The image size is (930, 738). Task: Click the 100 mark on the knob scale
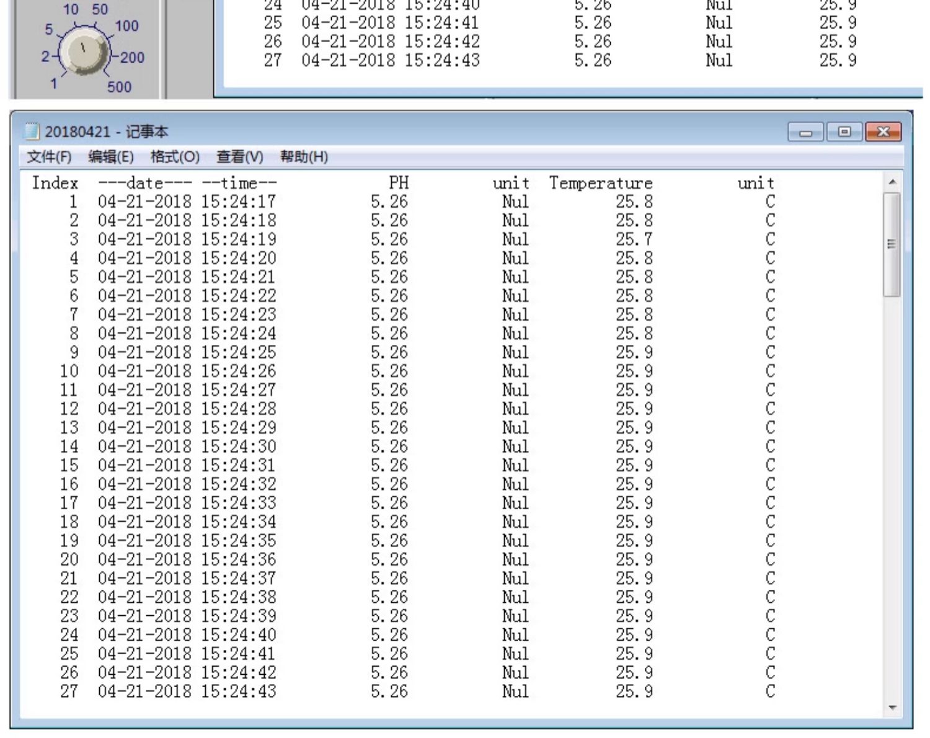(x=126, y=26)
